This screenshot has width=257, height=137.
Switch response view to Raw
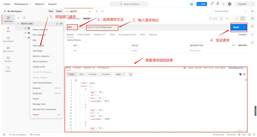pyautogui.click(x=81, y=74)
